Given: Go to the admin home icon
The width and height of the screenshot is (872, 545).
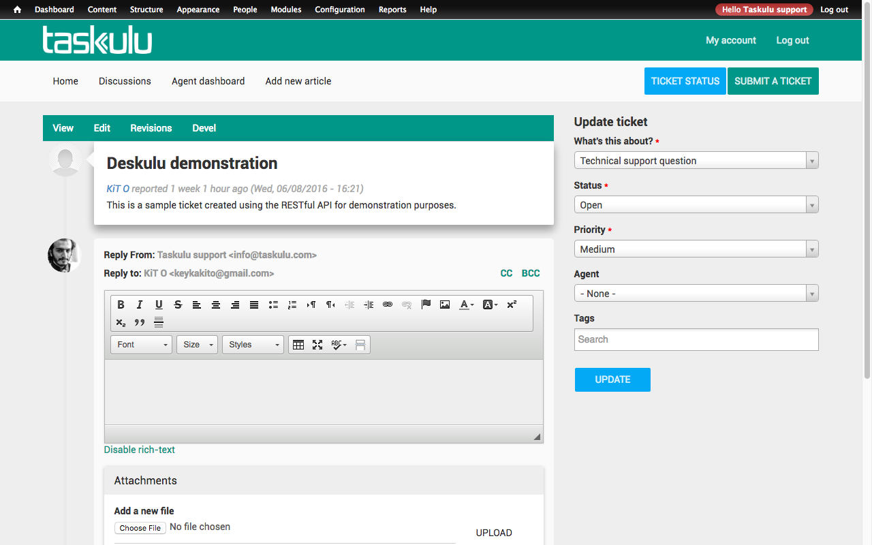Looking at the screenshot, I should click(x=17, y=10).
